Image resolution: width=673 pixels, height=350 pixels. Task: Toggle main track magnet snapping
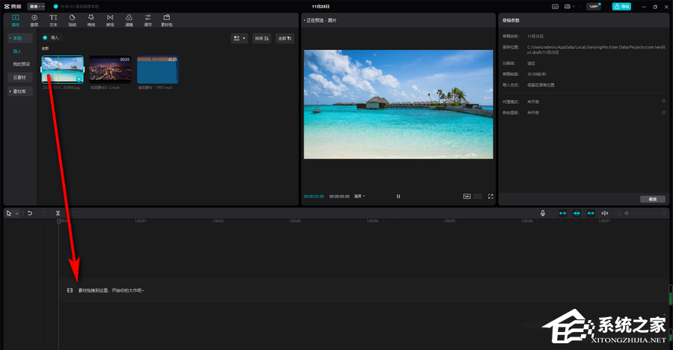click(x=563, y=213)
